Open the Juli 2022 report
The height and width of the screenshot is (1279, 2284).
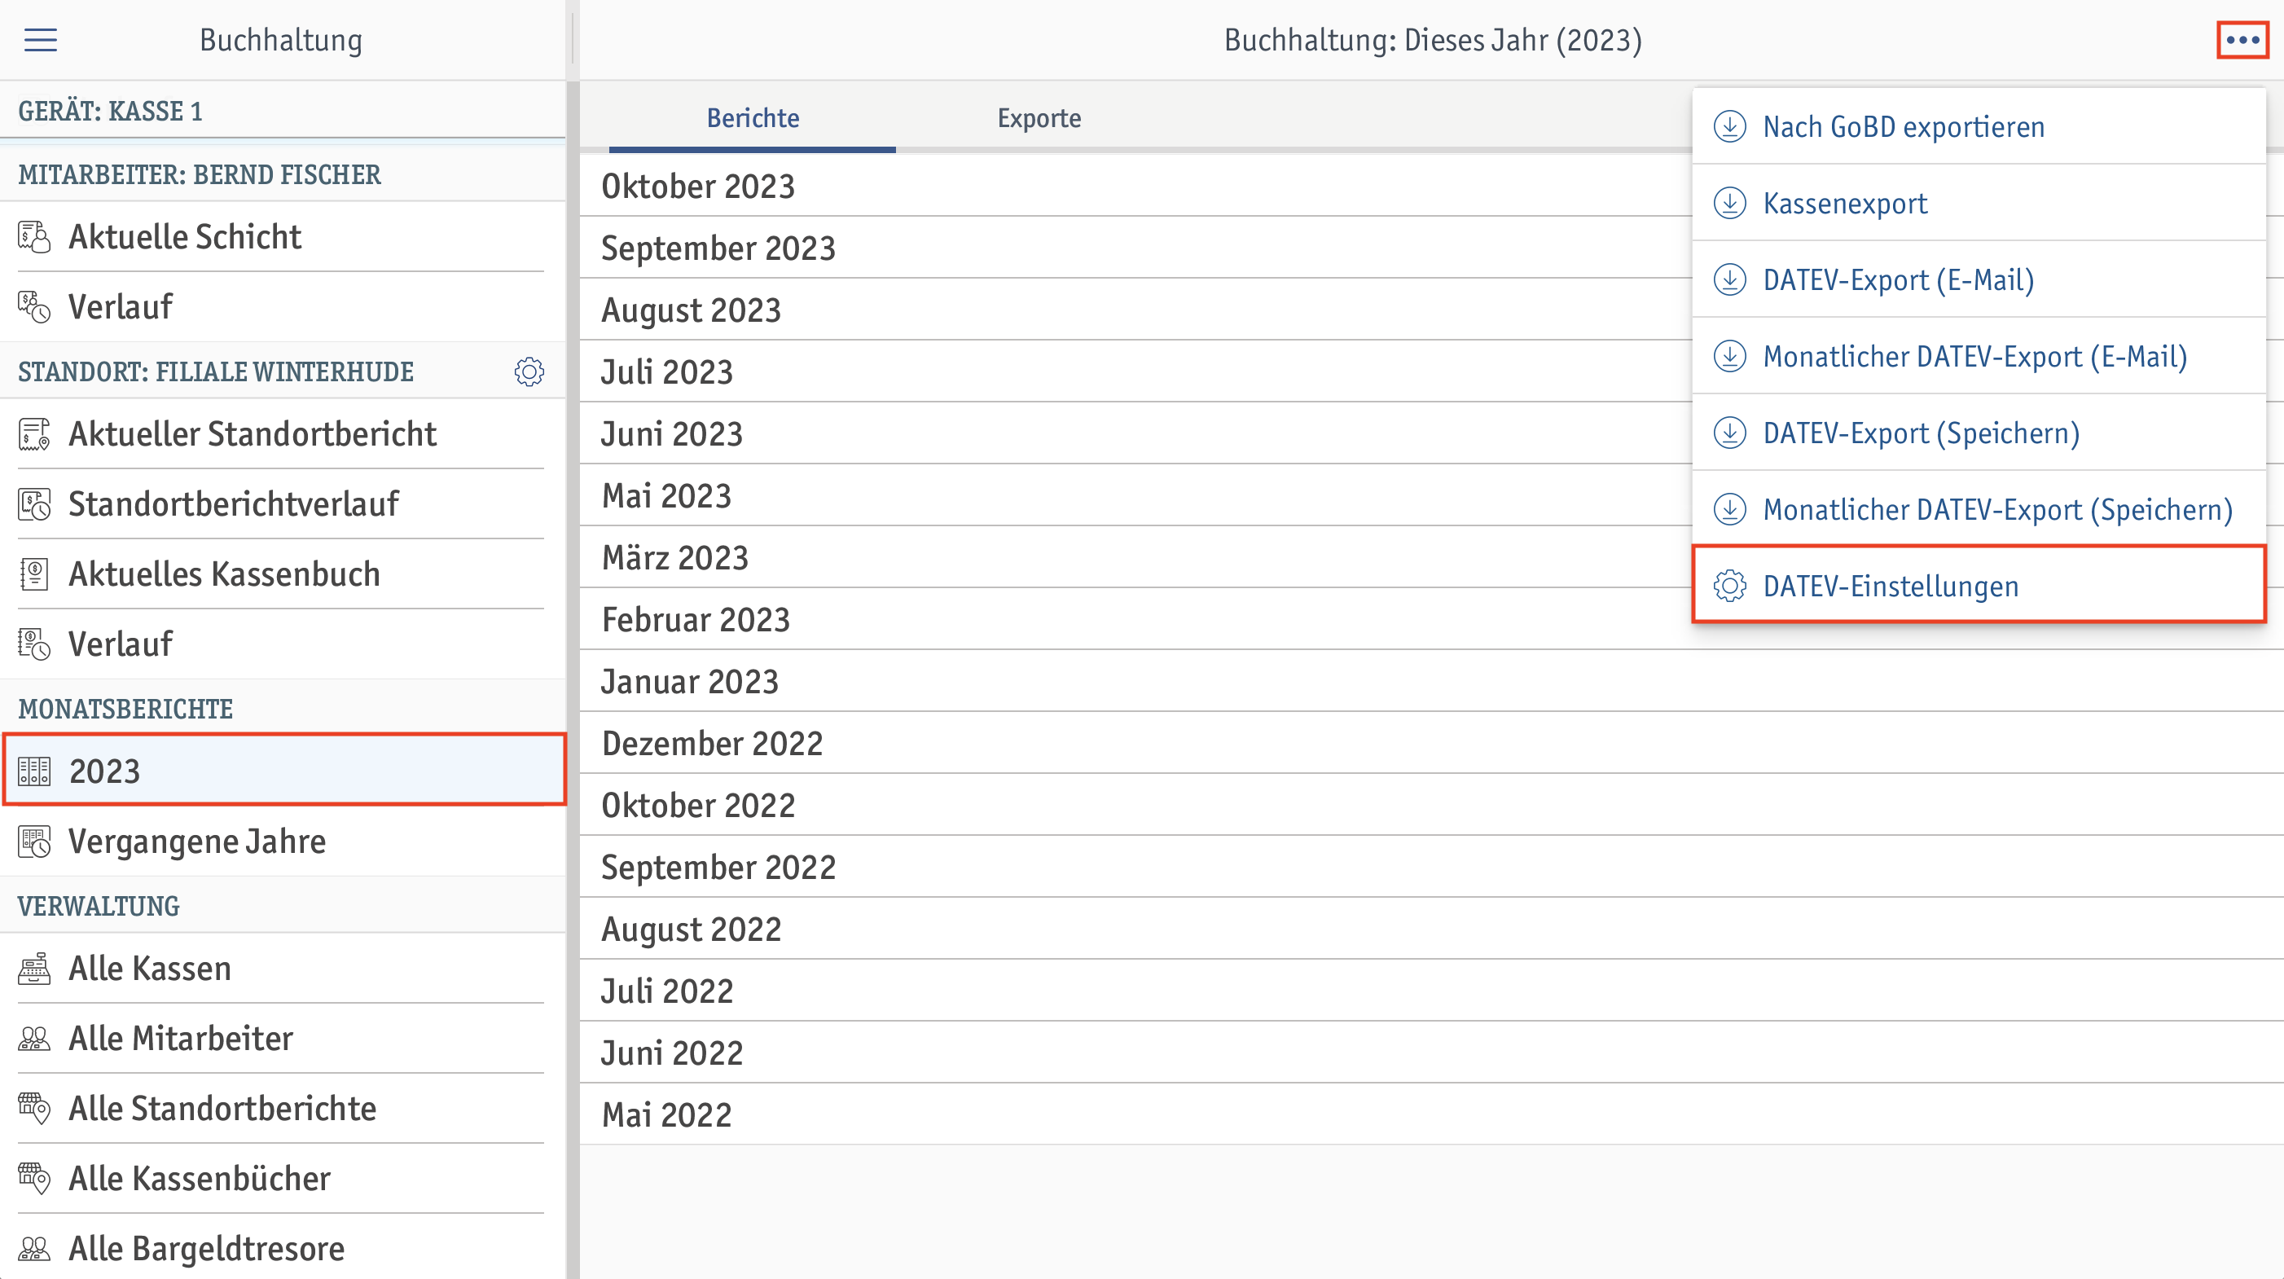[x=1431, y=991]
